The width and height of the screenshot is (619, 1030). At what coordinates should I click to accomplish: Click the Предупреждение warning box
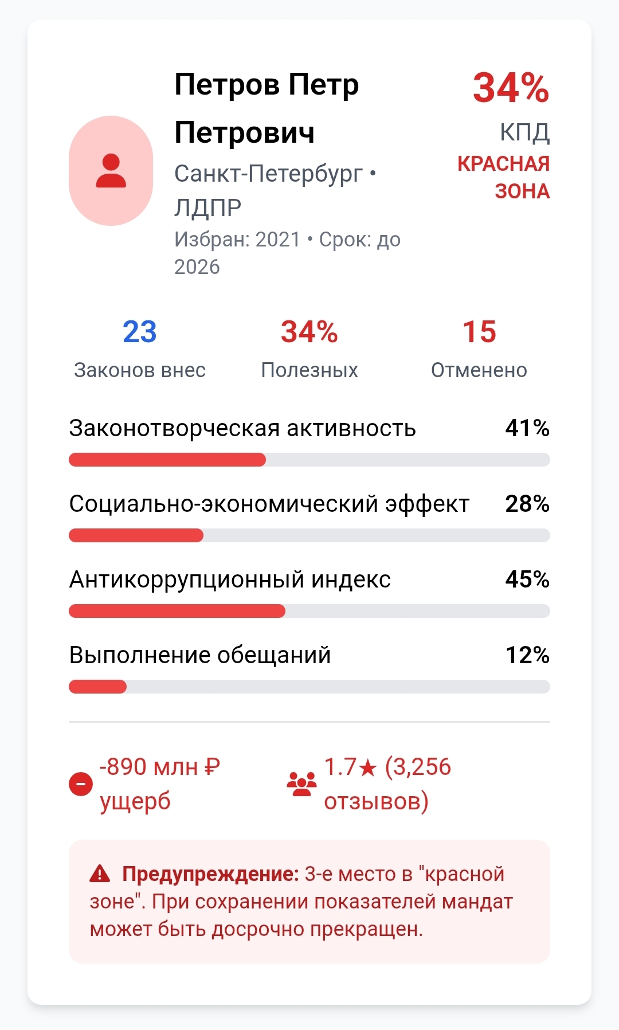click(x=309, y=902)
